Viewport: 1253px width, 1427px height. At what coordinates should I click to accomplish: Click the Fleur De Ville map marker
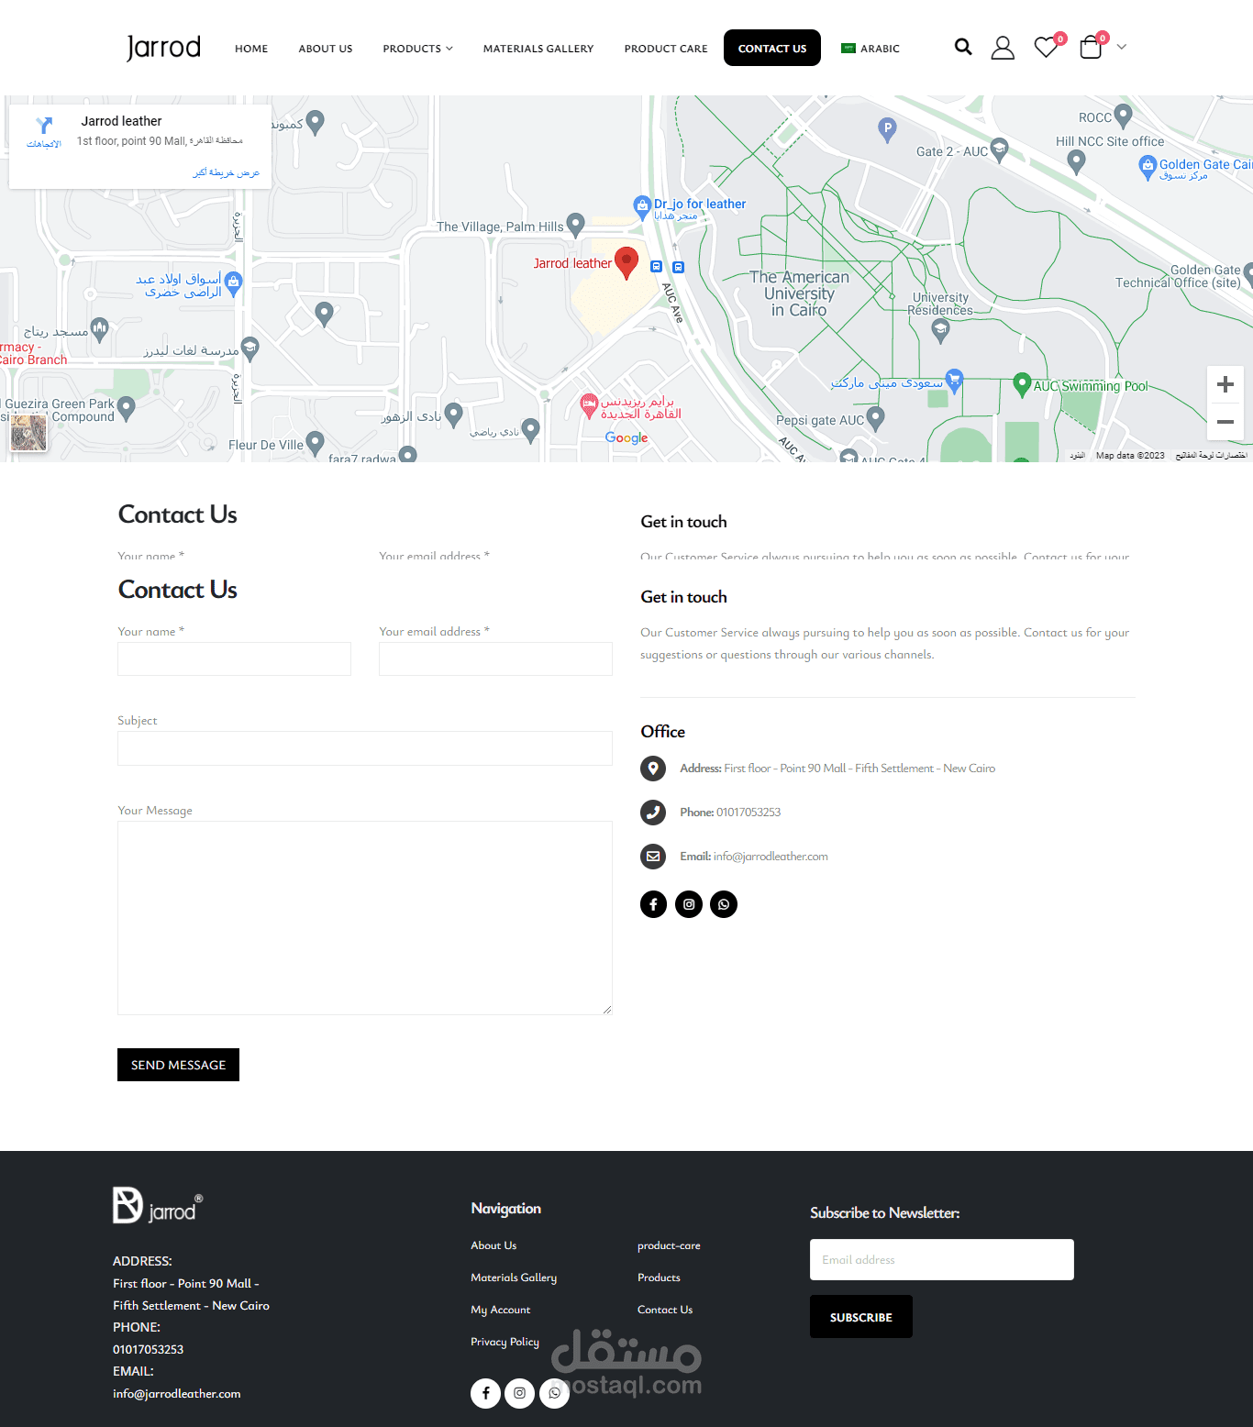[x=316, y=443]
